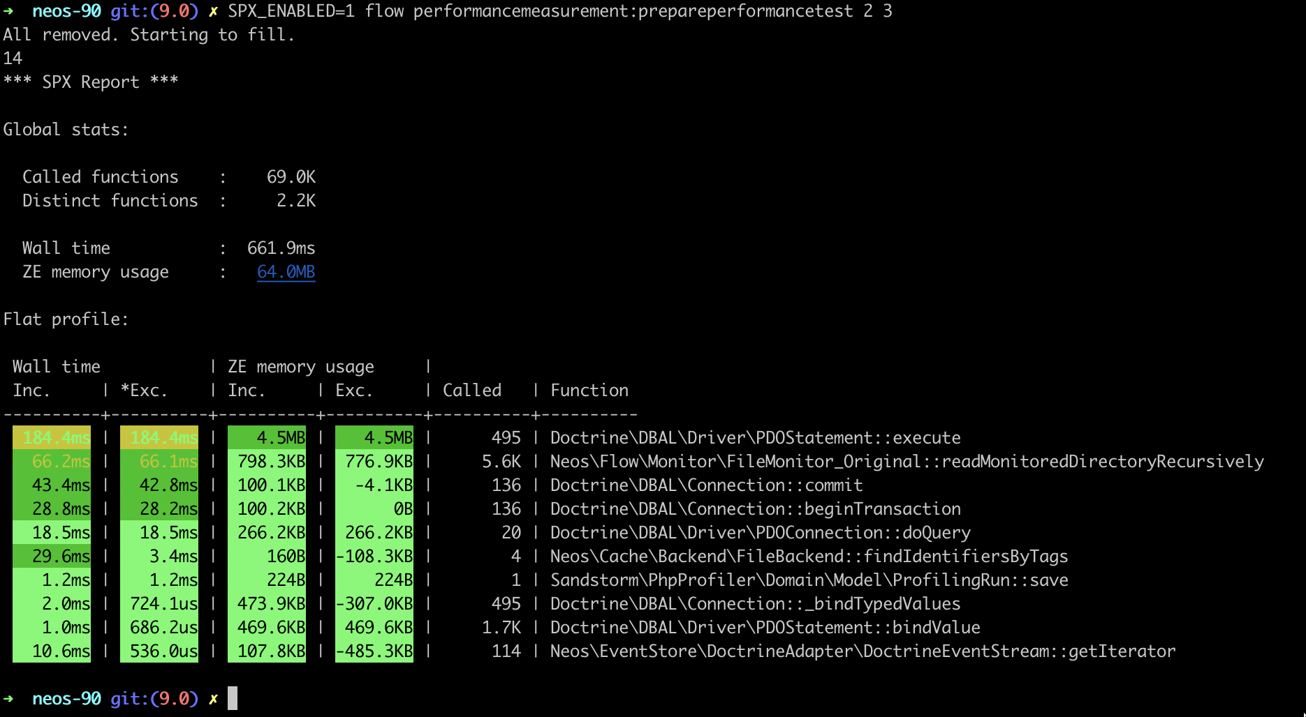Click the terminal cursor at bottom prompt
The image size is (1306, 717).
tap(233, 698)
